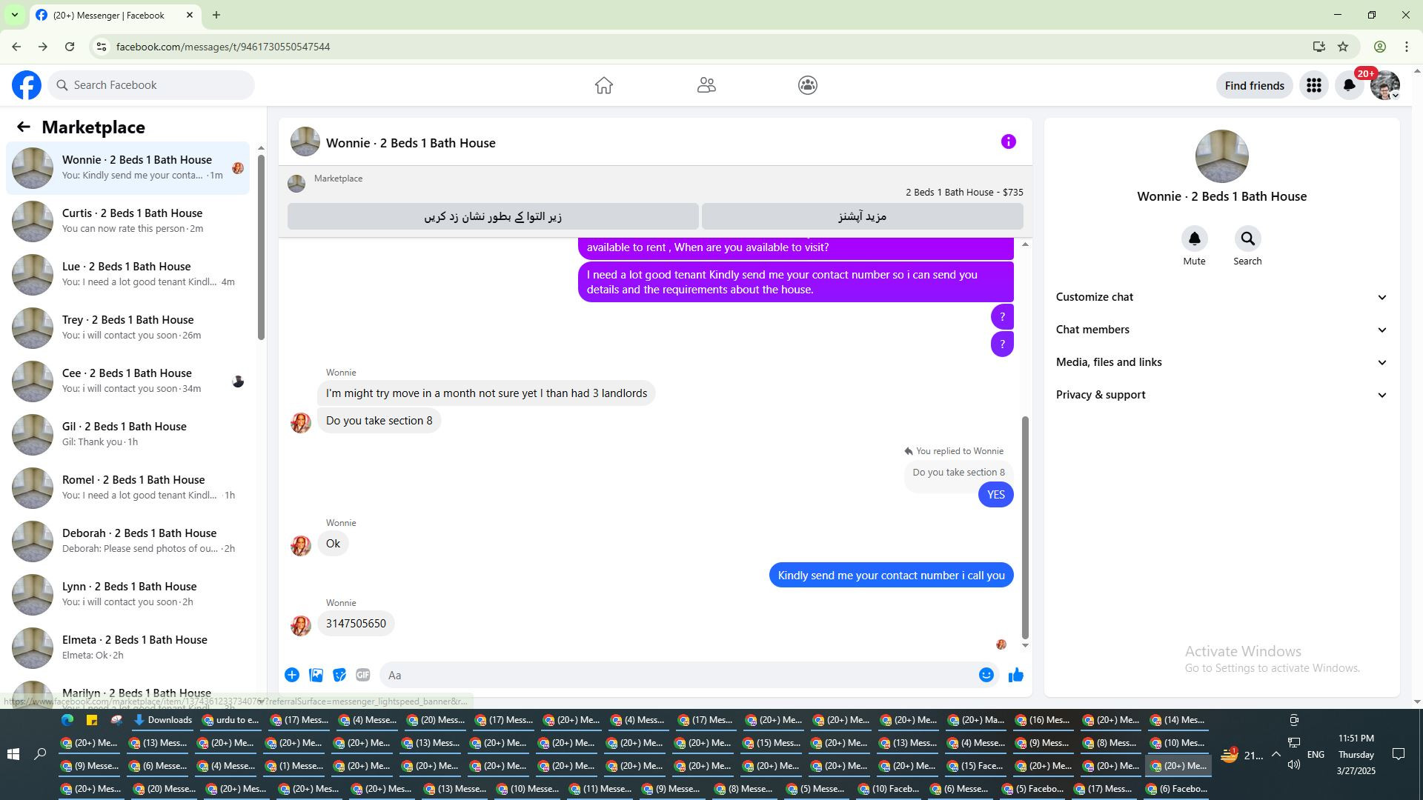The height and width of the screenshot is (800, 1423).
Task: Click the 'Do you take section 8' message from Wonnie
Action: coord(379,421)
